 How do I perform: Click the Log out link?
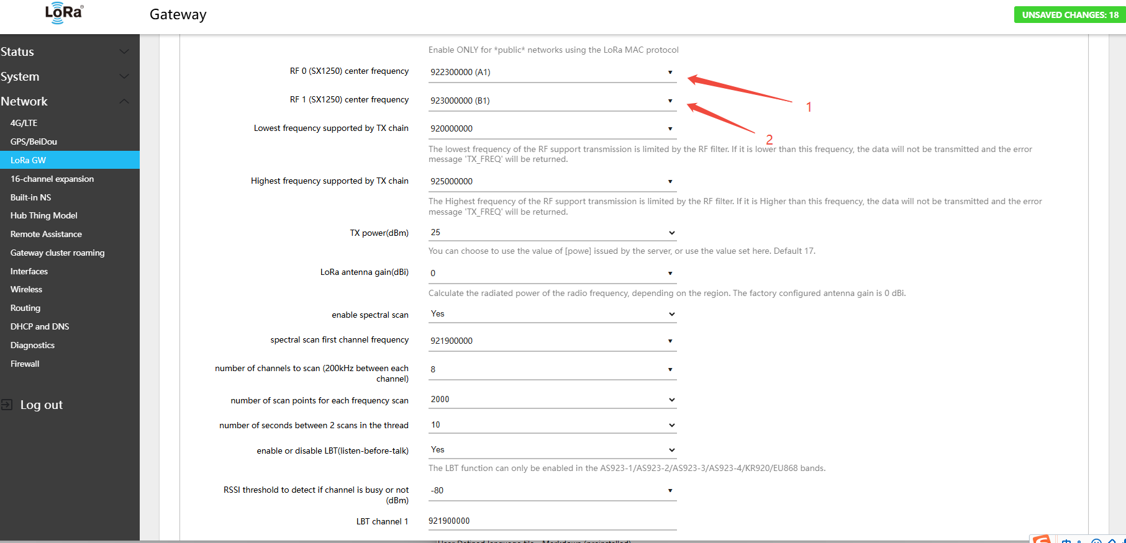point(41,405)
